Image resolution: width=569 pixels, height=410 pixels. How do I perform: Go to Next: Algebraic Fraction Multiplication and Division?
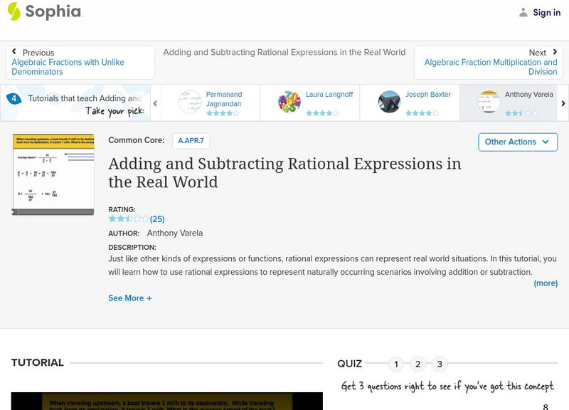point(489,63)
